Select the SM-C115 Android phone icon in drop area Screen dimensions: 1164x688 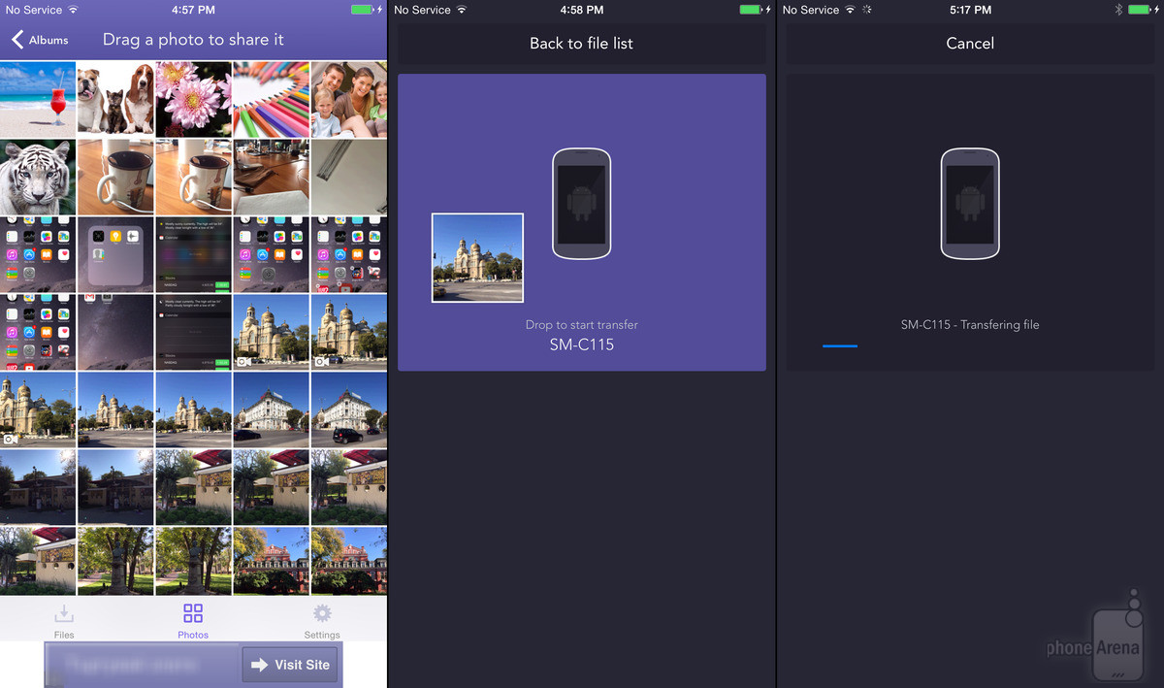tap(581, 204)
